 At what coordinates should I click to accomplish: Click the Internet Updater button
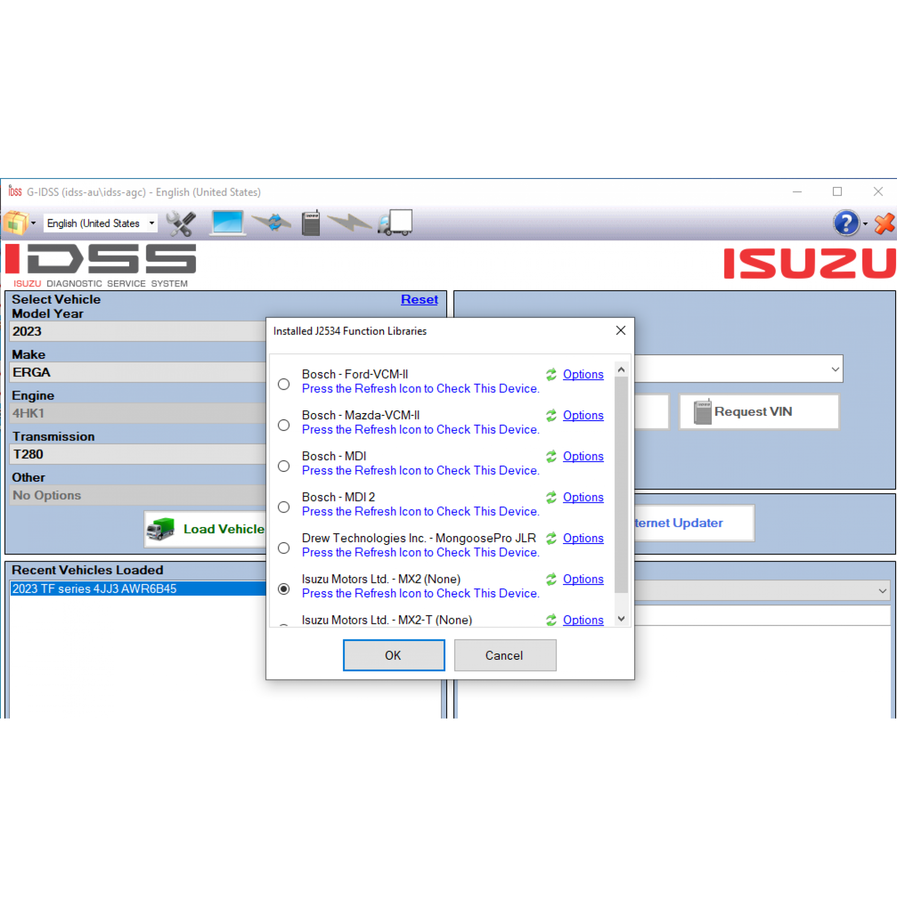pos(694,523)
